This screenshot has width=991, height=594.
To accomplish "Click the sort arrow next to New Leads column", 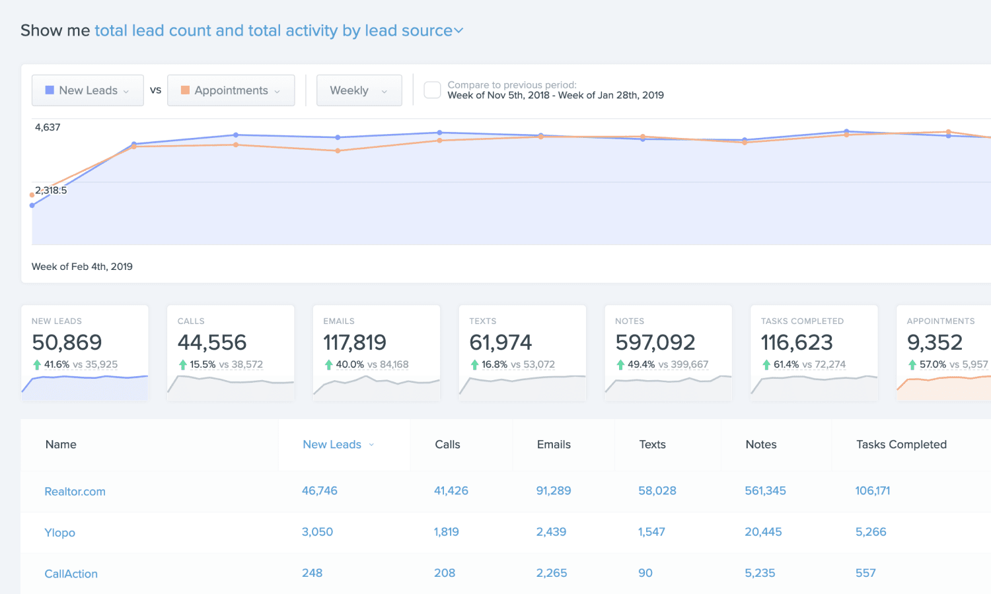I will tap(371, 445).
